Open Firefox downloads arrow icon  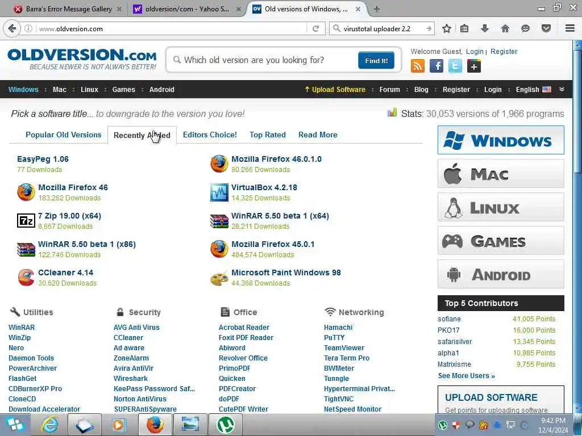point(485,28)
